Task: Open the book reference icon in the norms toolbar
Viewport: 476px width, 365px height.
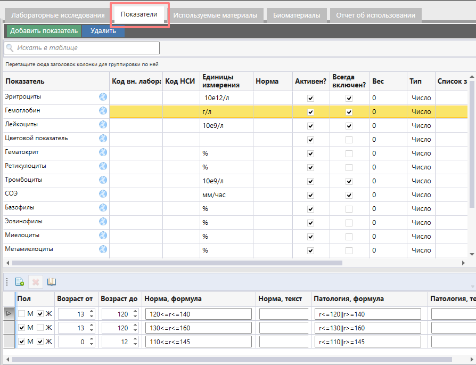Action: point(51,282)
